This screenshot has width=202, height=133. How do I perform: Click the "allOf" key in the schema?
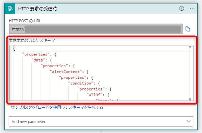click(x=95, y=95)
